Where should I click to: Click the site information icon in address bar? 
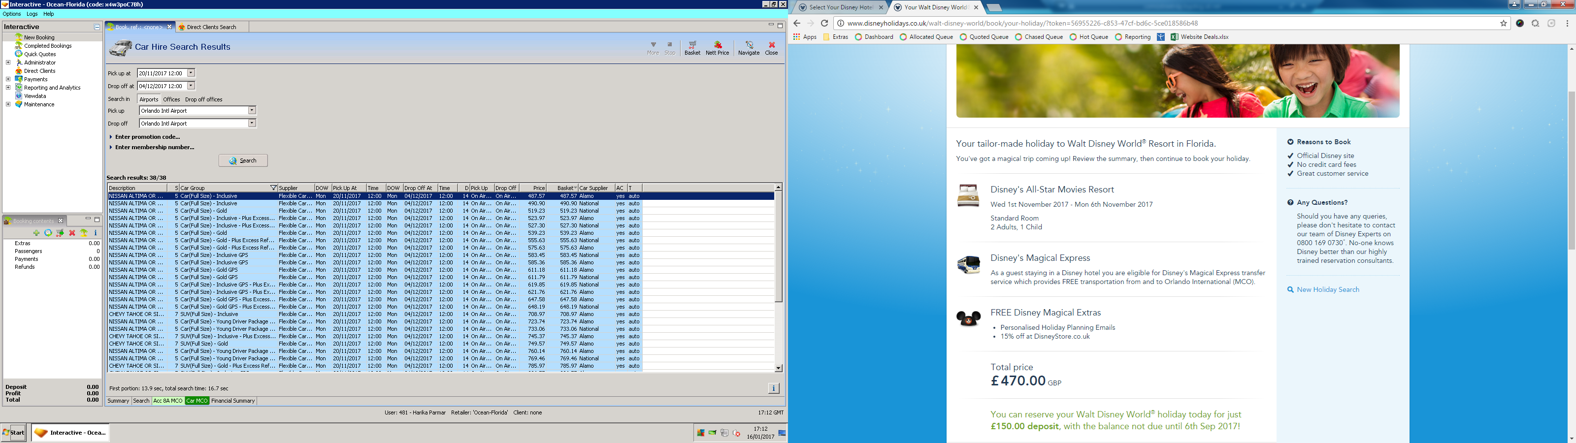(x=841, y=23)
